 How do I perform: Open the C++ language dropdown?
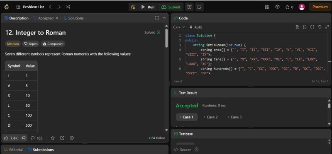pos(179,27)
